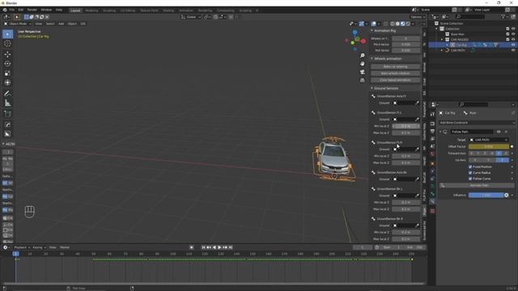
Task: Toggle the Follow Curve checkbox
Action: (470, 179)
